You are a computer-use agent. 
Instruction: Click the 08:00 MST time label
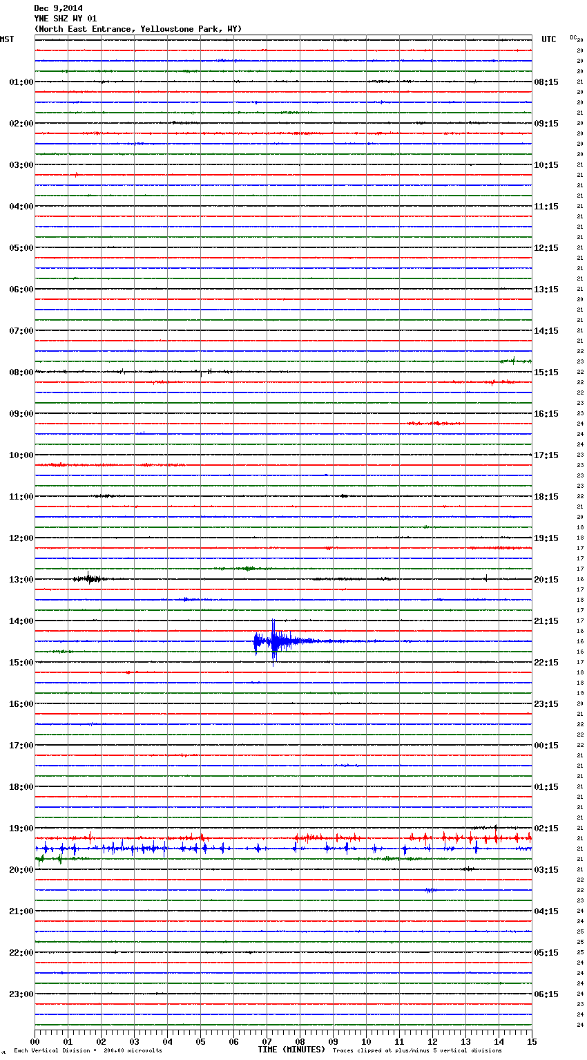pyautogui.click(x=21, y=372)
